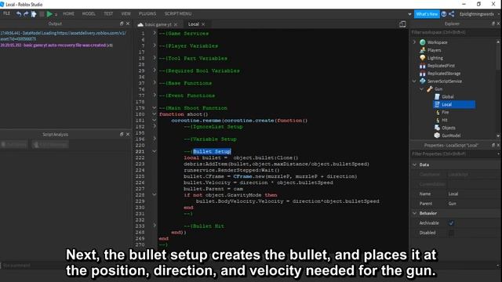Screen dimensions: 502x282
Task: Select the Hit event in Explorer
Action: click(445, 120)
